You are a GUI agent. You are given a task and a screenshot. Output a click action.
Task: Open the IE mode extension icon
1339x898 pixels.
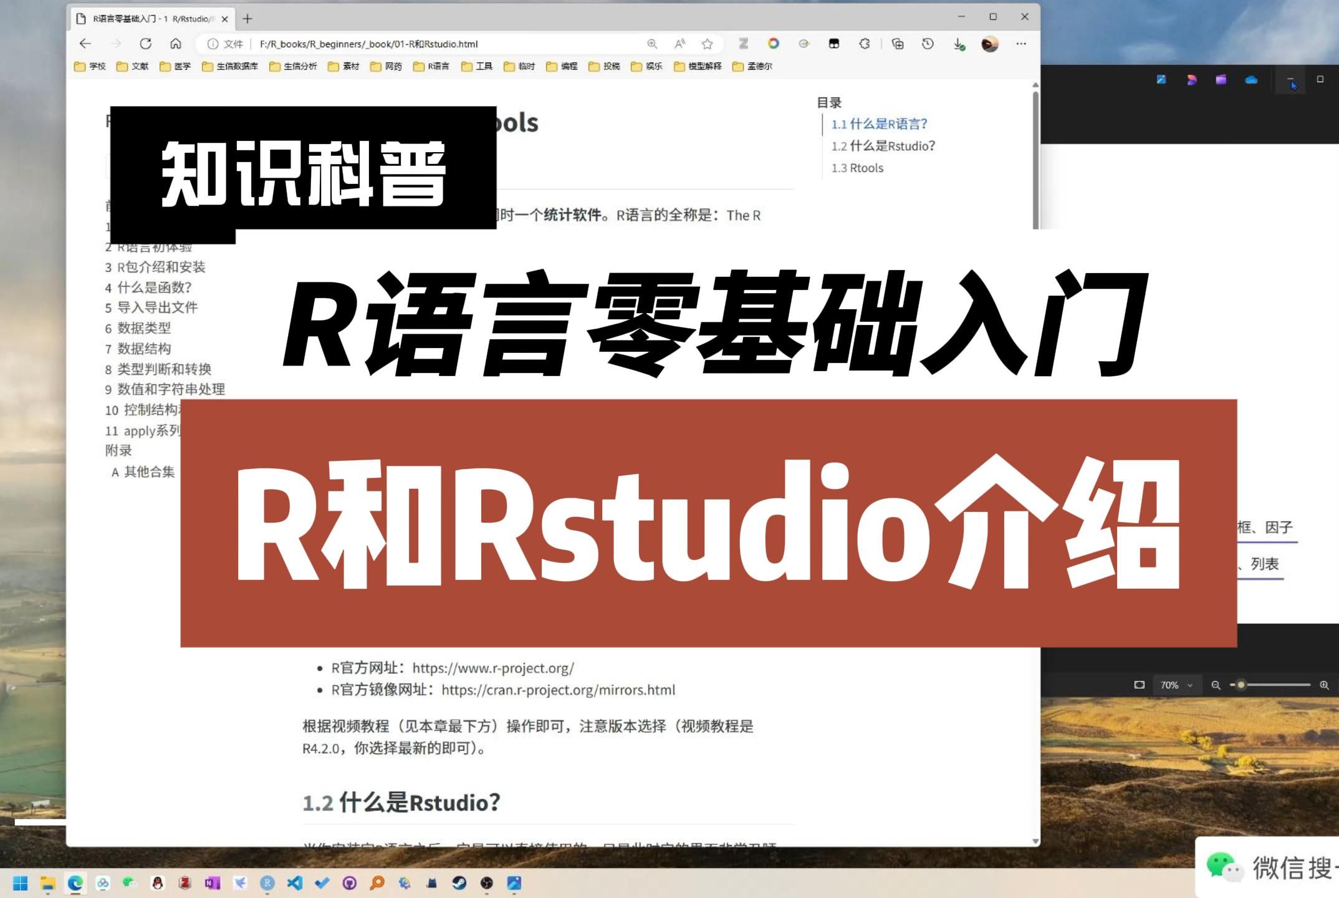[x=804, y=44]
